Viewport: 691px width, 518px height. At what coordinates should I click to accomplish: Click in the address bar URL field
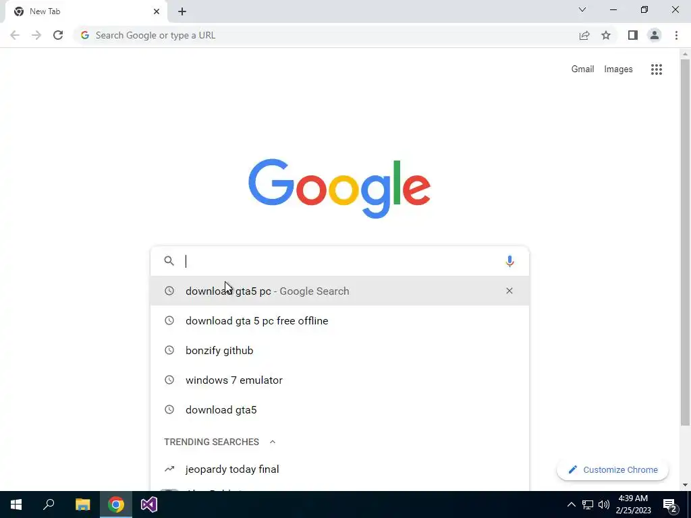pyautogui.click(x=326, y=35)
